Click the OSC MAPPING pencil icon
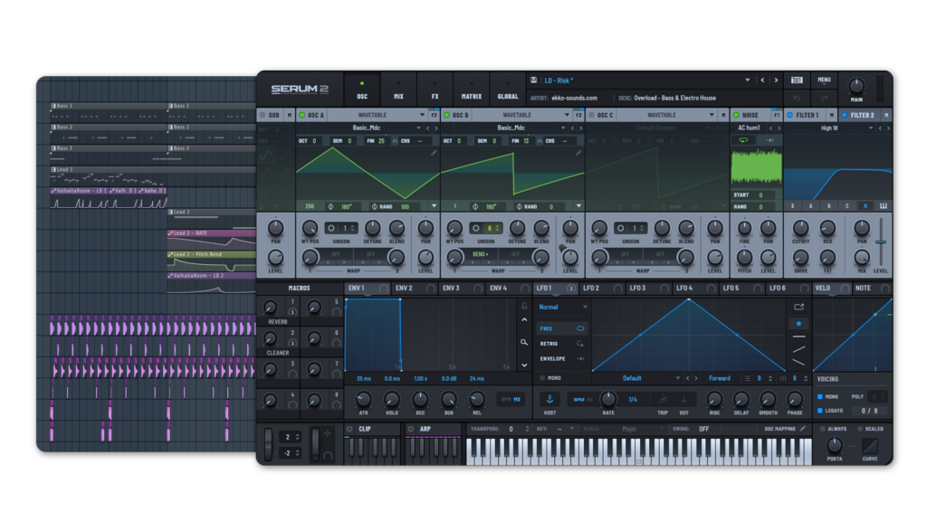 coord(802,429)
